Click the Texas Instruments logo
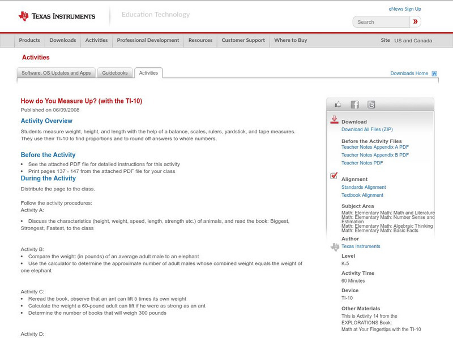 pyautogui.click(x=57, y=16)
